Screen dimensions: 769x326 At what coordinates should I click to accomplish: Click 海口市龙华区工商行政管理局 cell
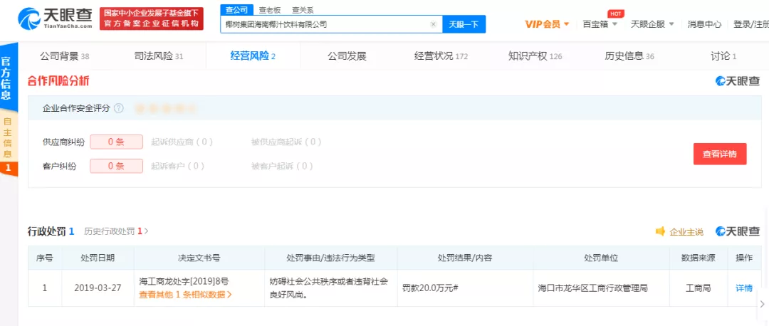[592, 288]
